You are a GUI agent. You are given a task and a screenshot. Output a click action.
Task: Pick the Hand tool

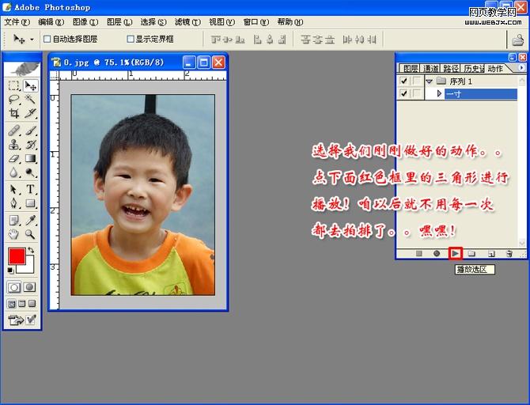click(x=14, y=234)
